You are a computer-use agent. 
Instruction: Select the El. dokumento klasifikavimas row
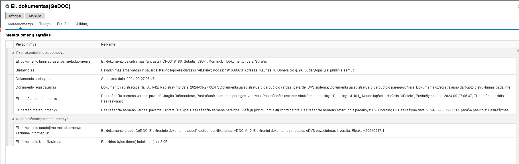click(38, 142)
